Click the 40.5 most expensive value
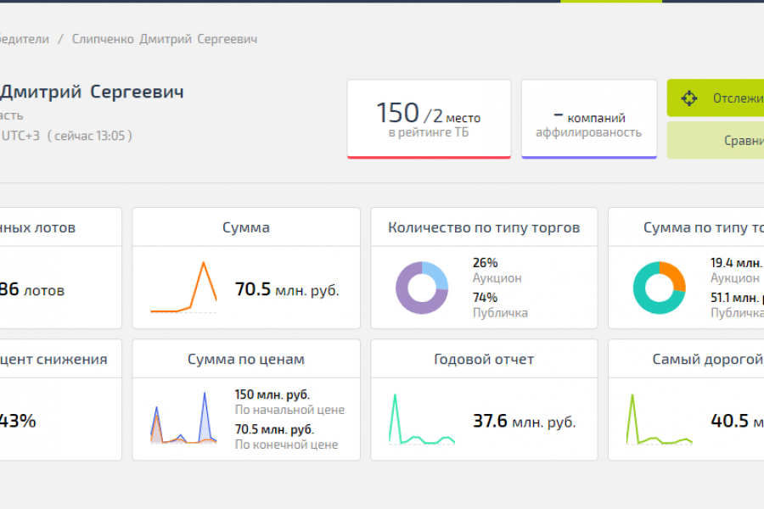 (737, 421)
